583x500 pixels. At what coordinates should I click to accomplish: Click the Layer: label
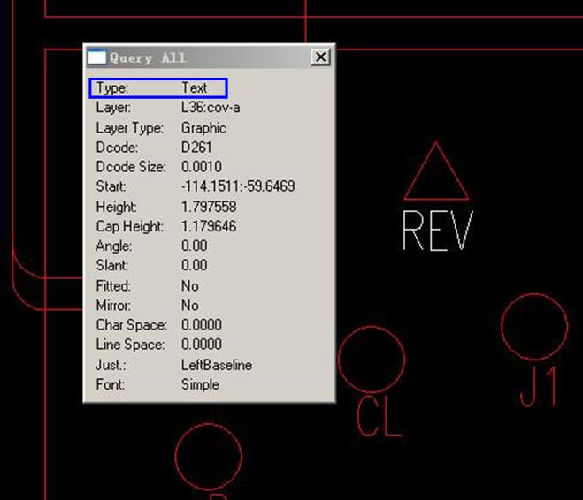click(113, 108)
